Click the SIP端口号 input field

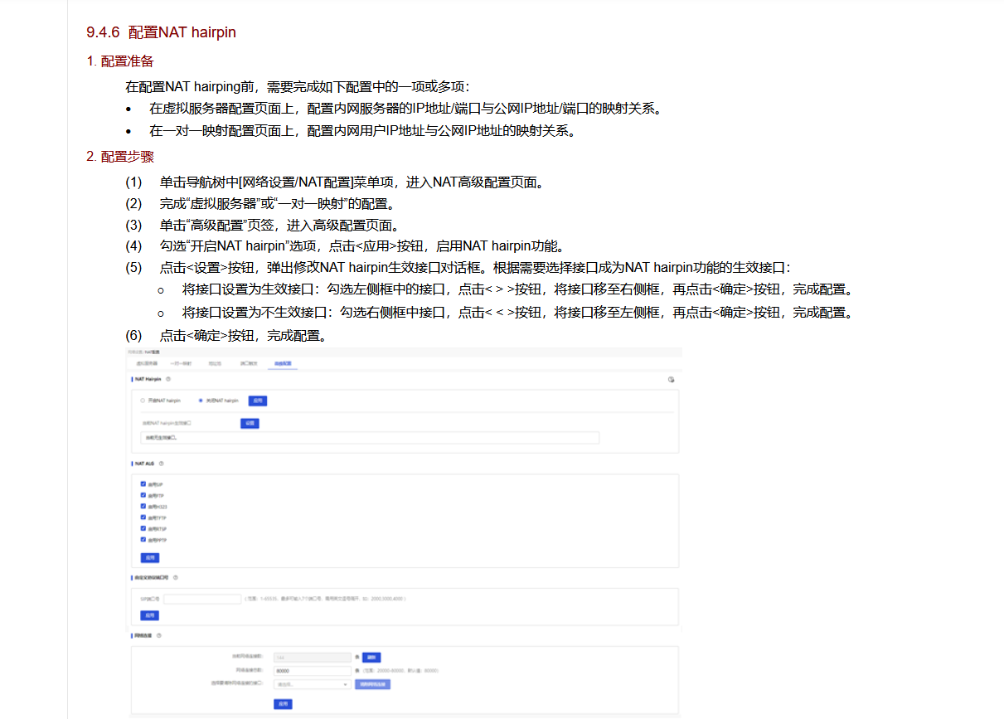click(202, 598)
